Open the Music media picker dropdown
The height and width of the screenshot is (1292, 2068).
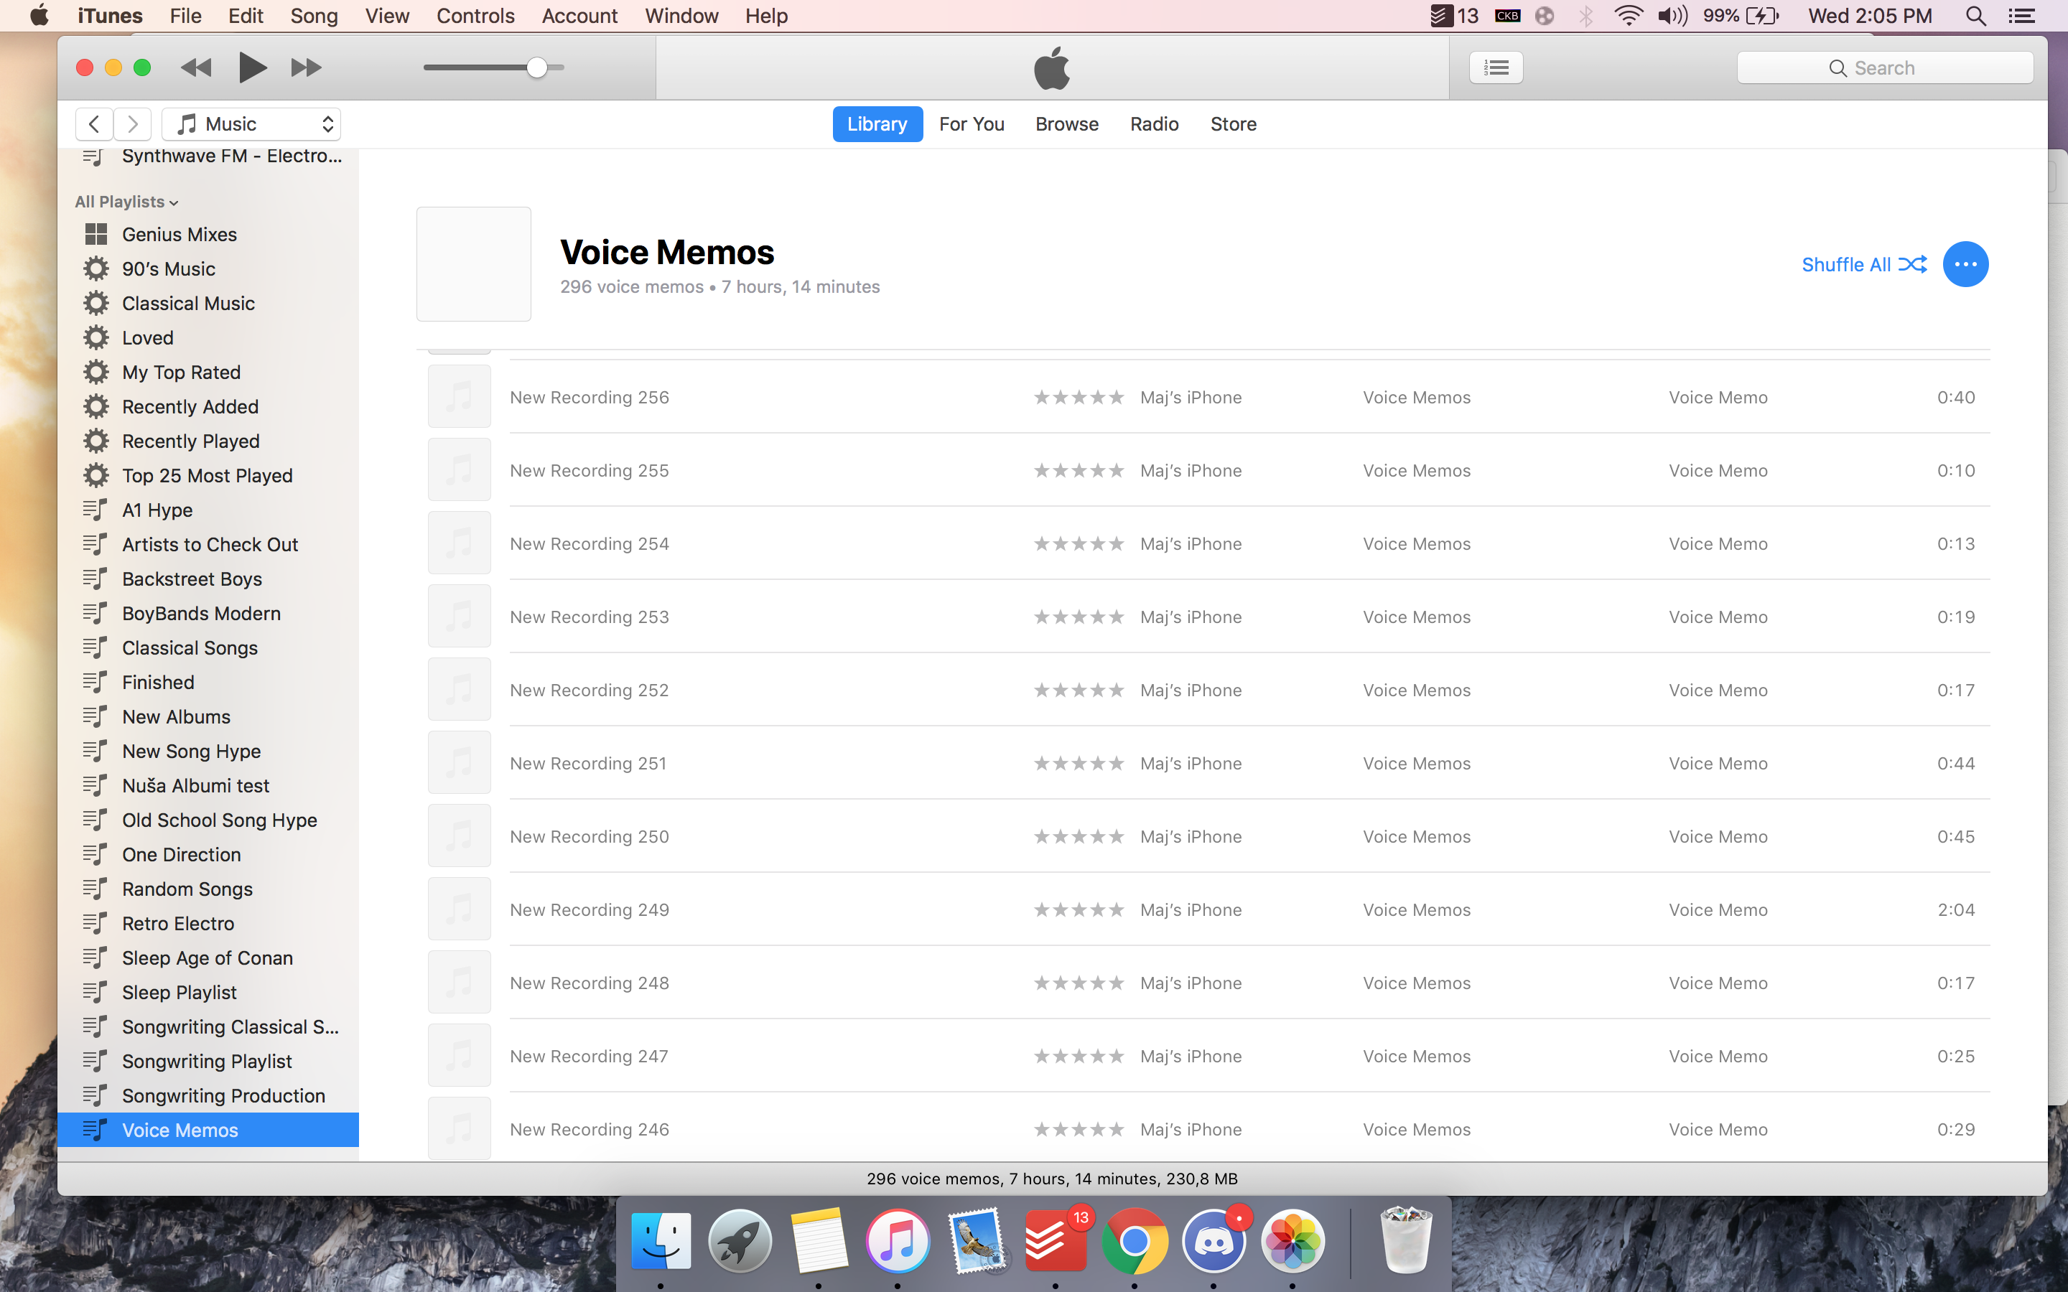[251, 124]
